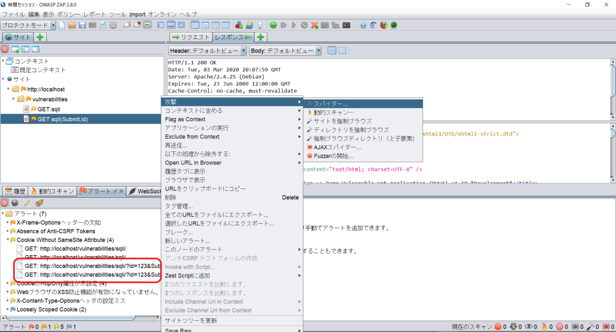Expand the Absence of Anti-CSRF Tokens node

point(8,231)
